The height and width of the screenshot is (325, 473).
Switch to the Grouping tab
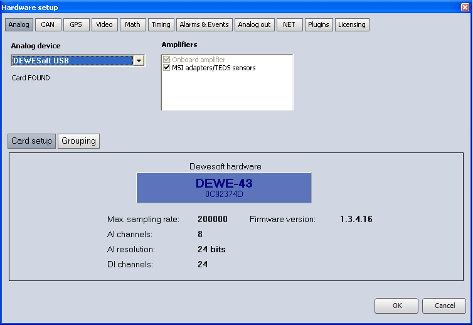79,141
